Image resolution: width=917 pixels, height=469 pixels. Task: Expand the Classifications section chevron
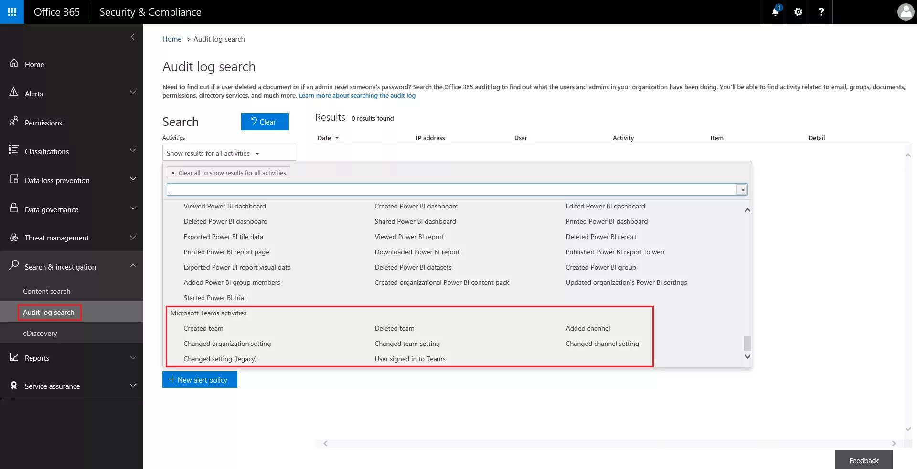pyautogui.click(x=133, y=150)
